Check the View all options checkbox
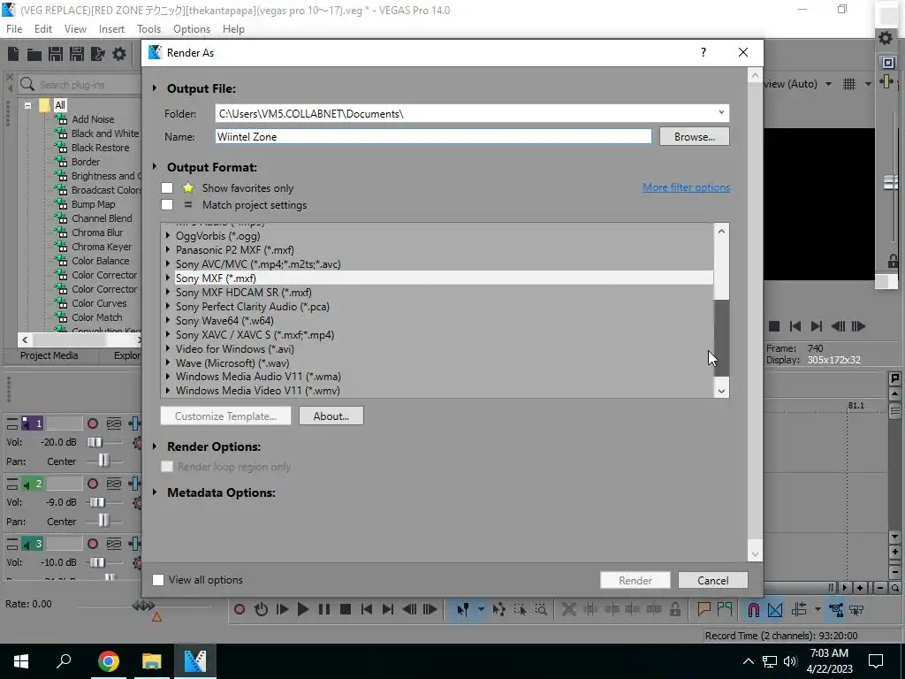Image resolution: width=905 pixels, height=679 pixels. [157, 580]
